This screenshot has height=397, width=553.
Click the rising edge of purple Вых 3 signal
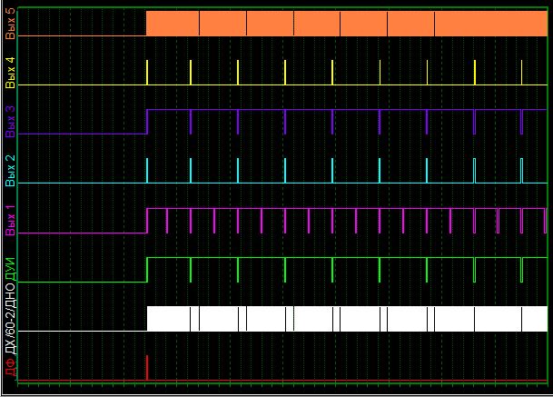(x=147, y=121)
